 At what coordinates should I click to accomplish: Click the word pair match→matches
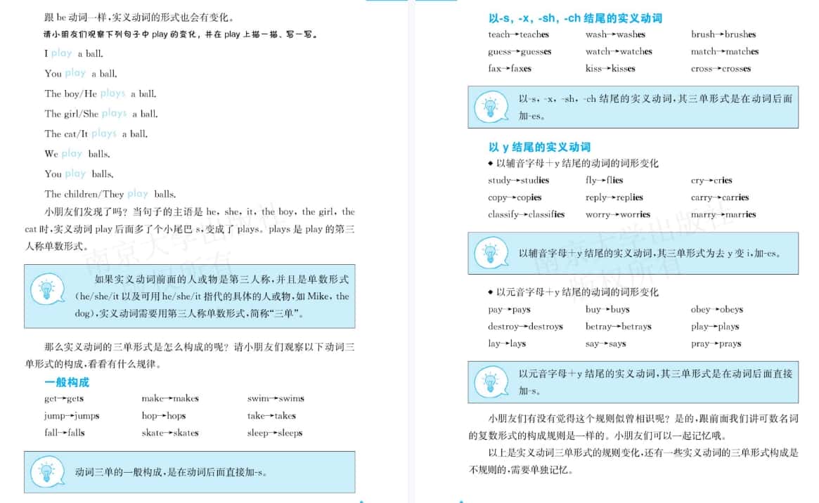click(725, 52)
